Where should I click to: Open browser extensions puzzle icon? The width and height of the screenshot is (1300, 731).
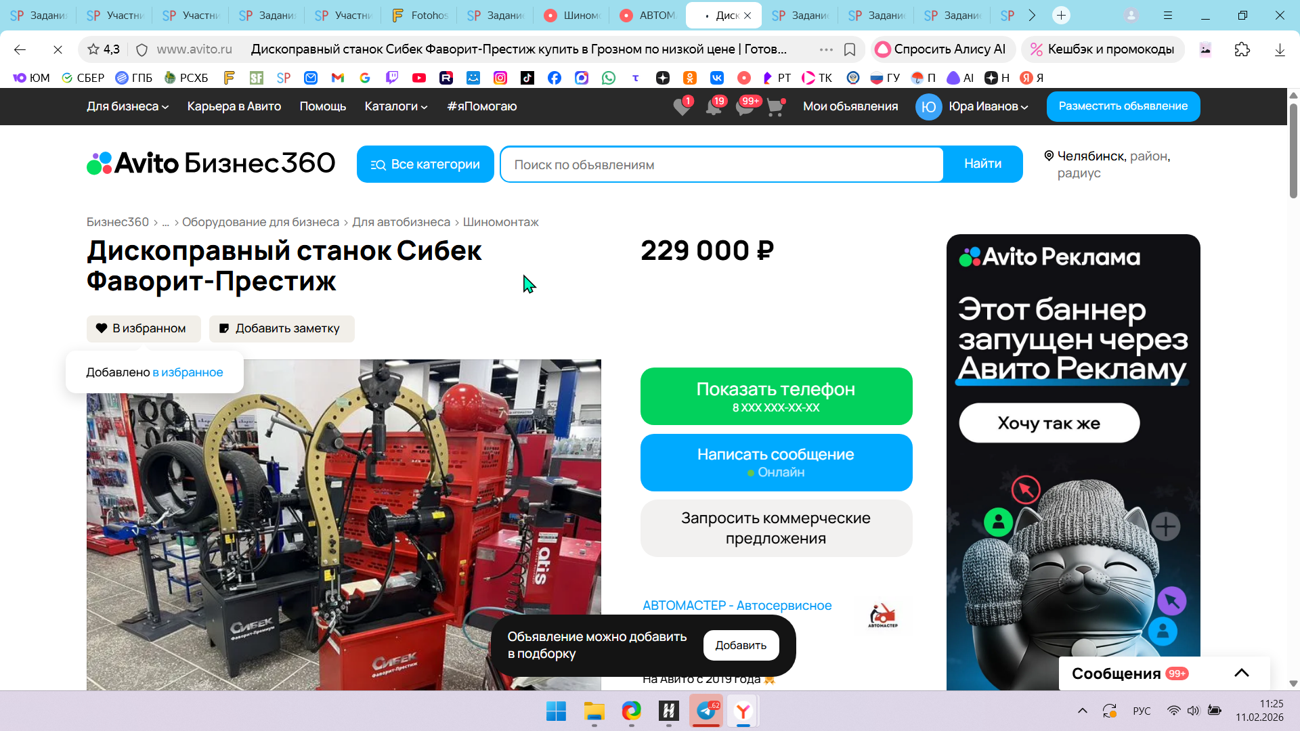click(x=1242, y=49)
